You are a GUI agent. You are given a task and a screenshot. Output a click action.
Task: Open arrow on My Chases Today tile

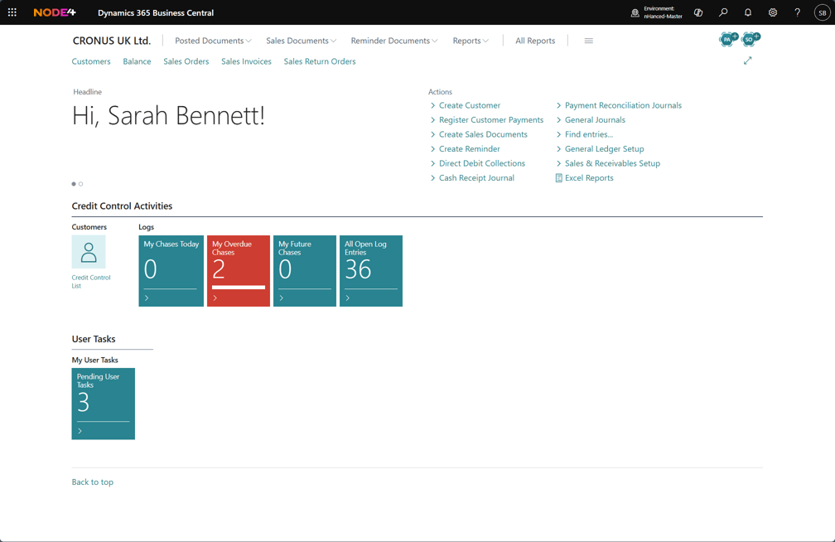tap(147, 298)
